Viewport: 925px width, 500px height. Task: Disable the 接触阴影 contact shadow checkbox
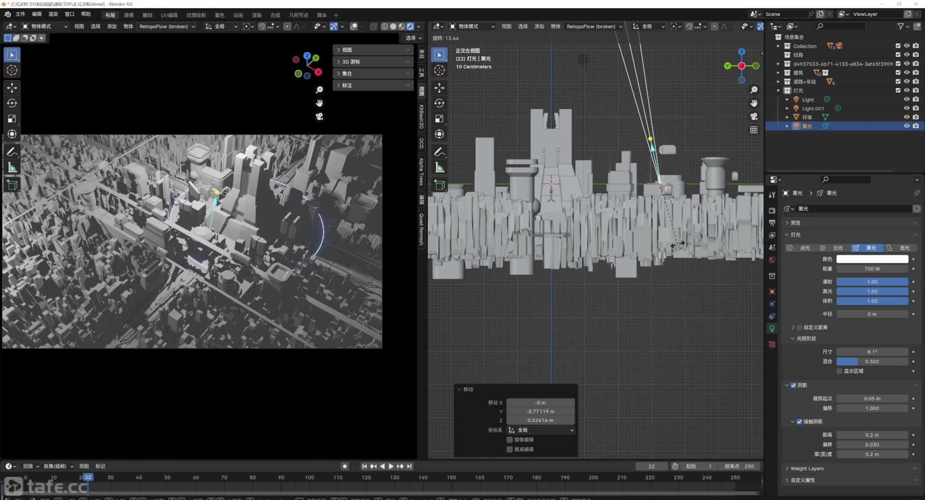(800, 422)
